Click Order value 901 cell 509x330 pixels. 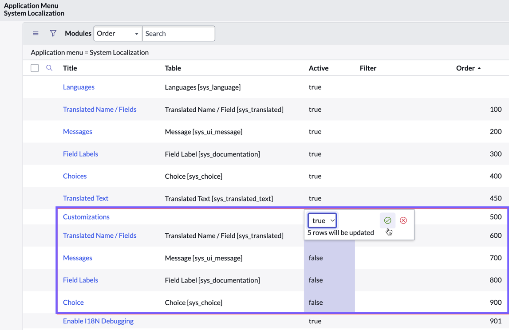coord(495,321)
